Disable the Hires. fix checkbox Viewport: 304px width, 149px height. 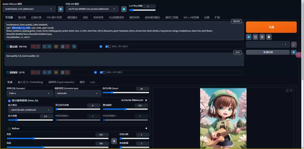(9, 101)
